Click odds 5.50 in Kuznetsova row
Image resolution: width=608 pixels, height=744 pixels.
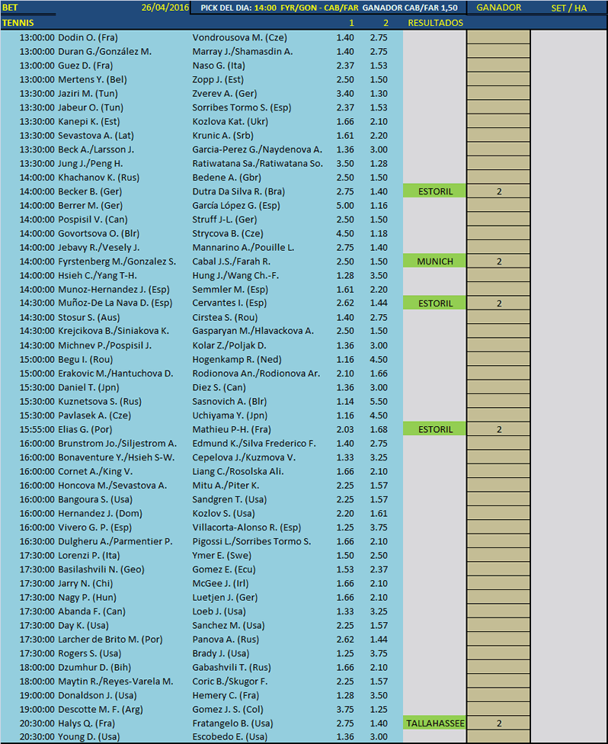pos(379,402)
